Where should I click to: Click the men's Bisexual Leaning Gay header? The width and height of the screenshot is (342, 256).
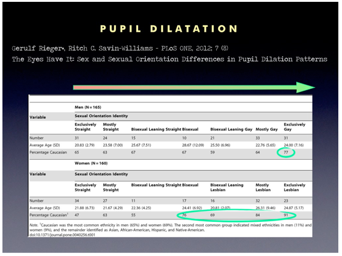coord(231,129)
